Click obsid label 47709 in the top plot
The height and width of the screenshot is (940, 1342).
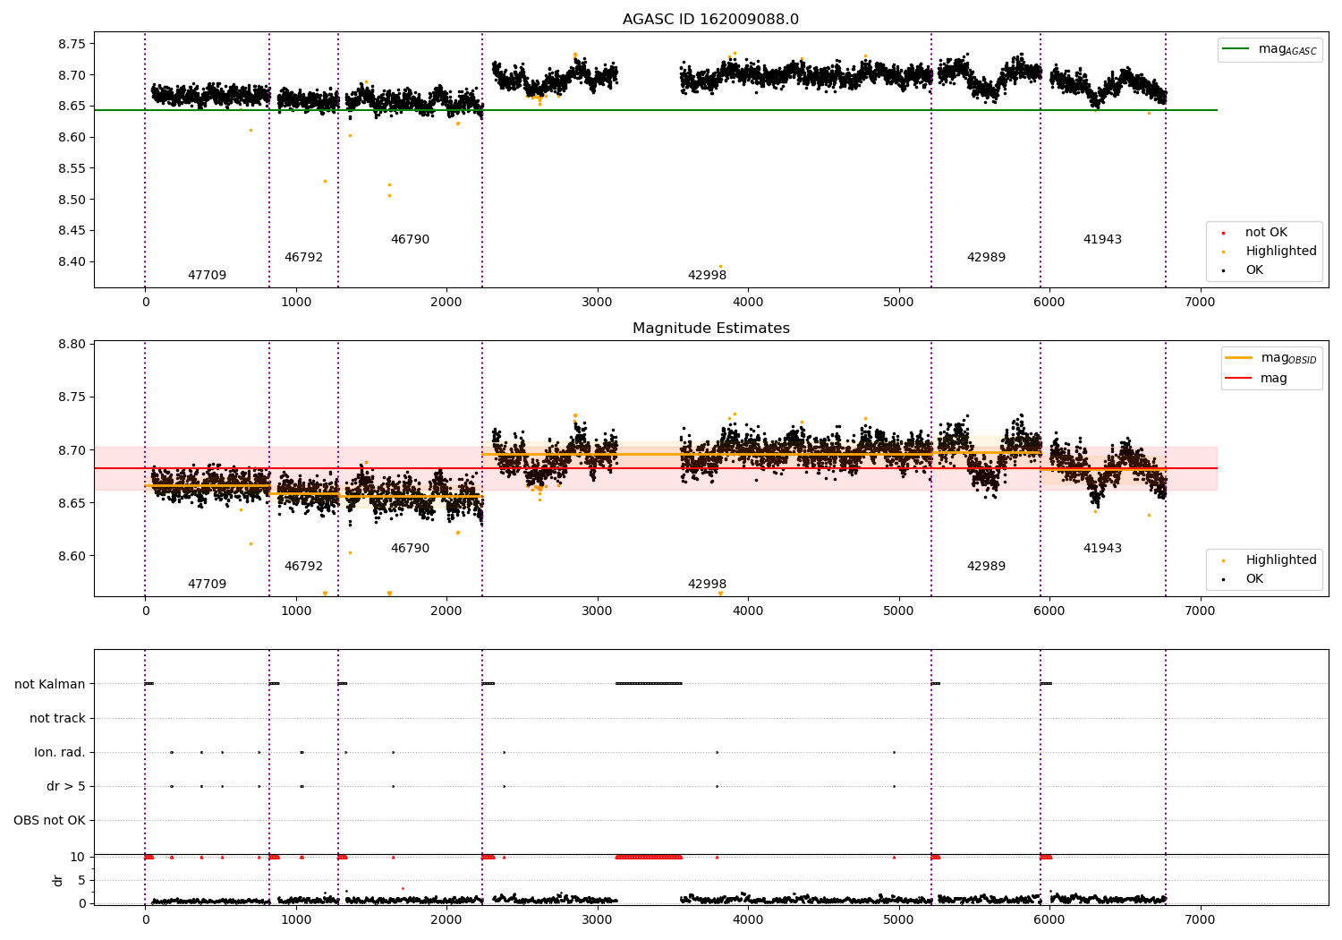(207, 275)
